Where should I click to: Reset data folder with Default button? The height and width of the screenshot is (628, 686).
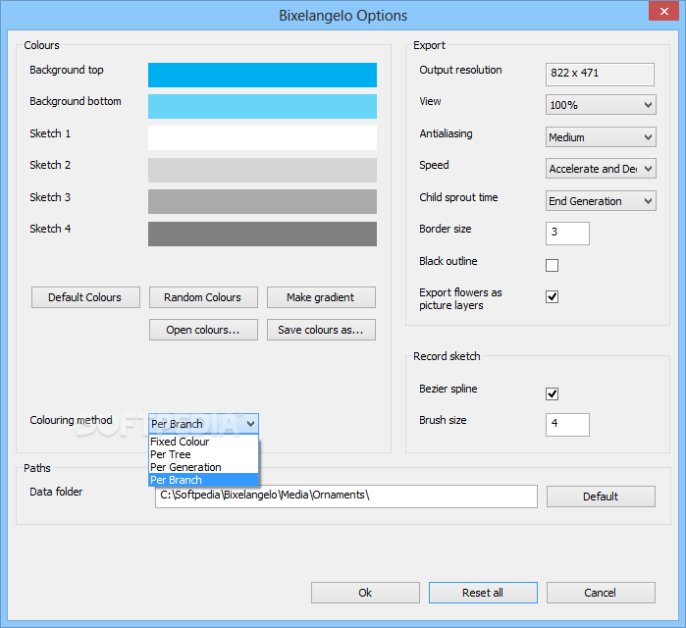click(601, 497)
